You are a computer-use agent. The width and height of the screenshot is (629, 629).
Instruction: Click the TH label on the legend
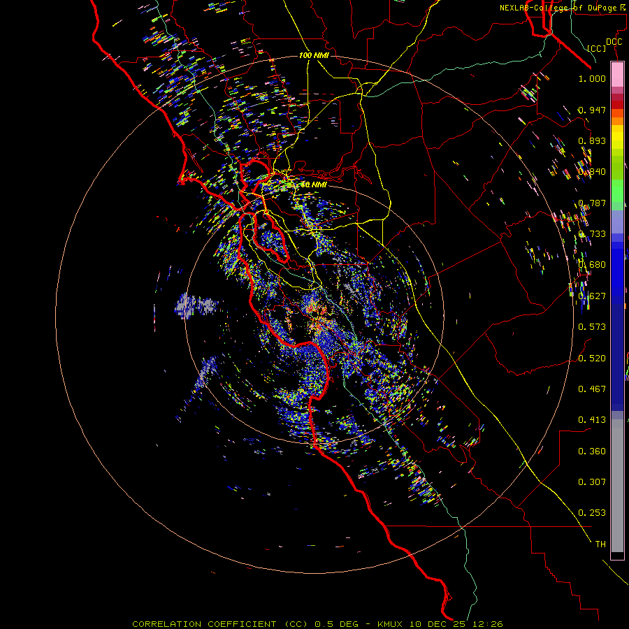[x=600, y=544]
